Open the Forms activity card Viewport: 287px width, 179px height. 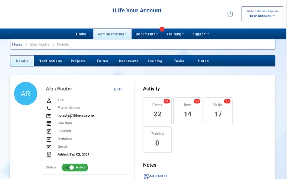point(157,111)
